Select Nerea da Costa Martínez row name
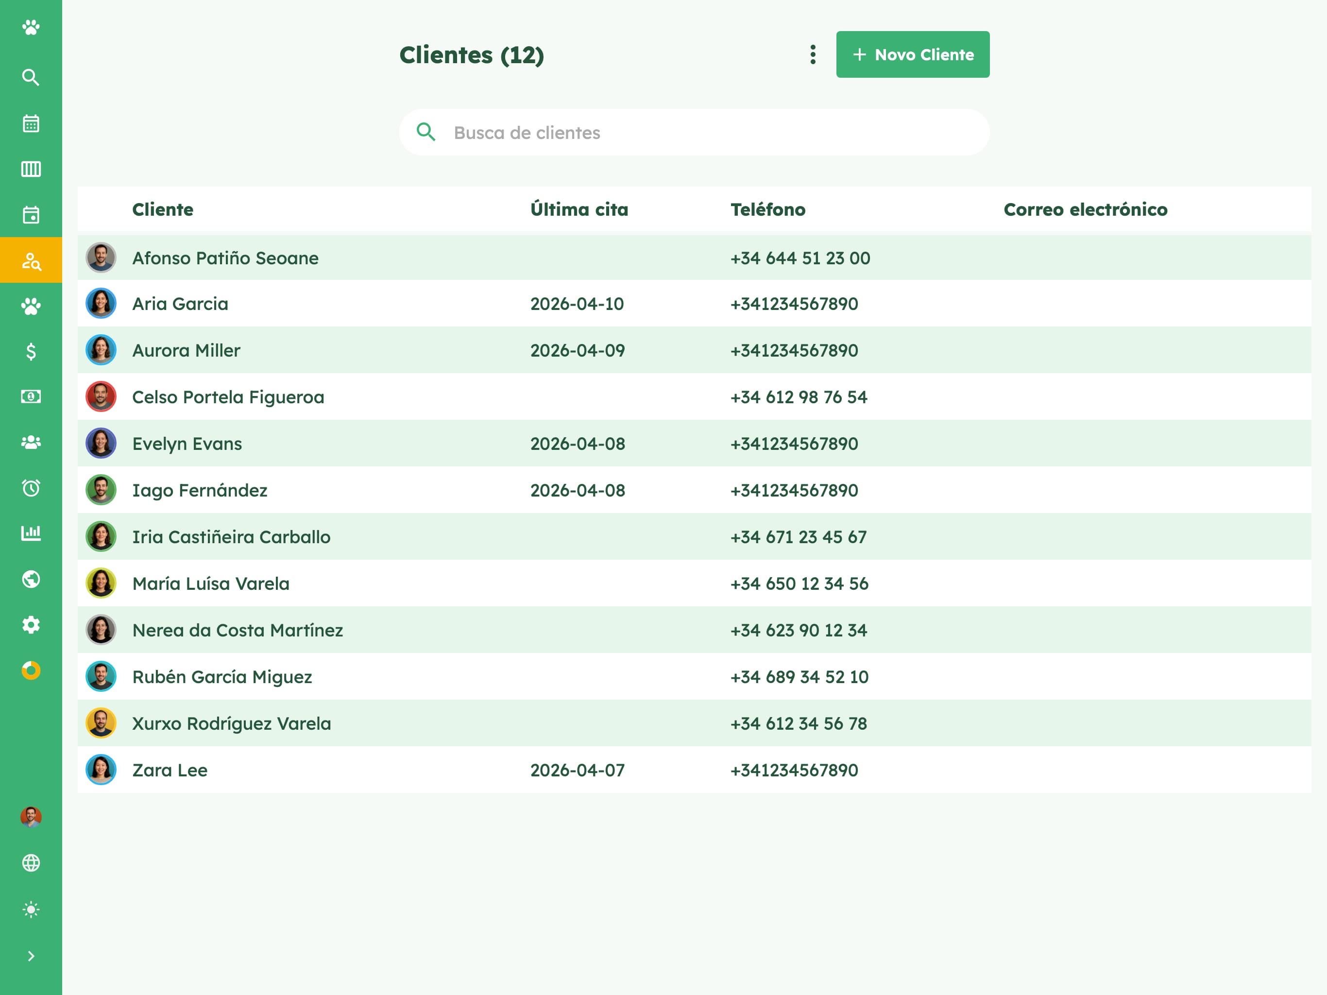Viewport: 1327px width, 995px height. pos(238,630)
